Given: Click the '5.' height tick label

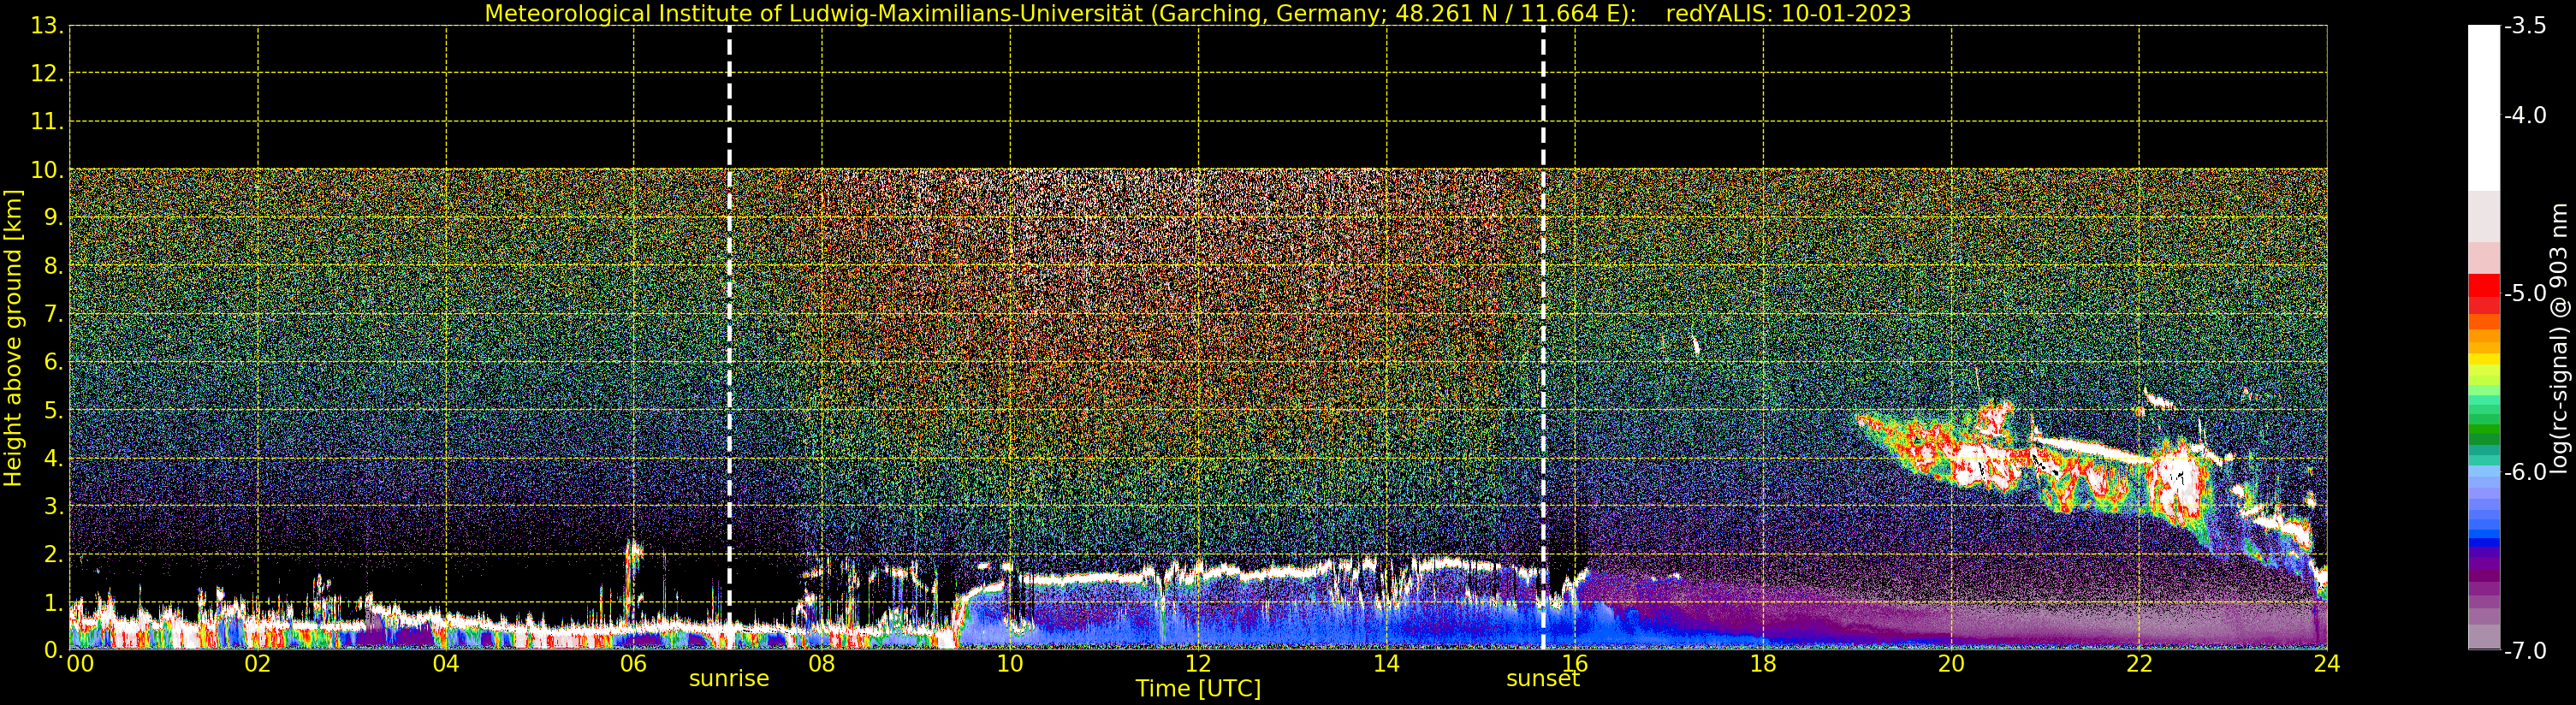Looking at the screenshot, I should tap(54, 410).
